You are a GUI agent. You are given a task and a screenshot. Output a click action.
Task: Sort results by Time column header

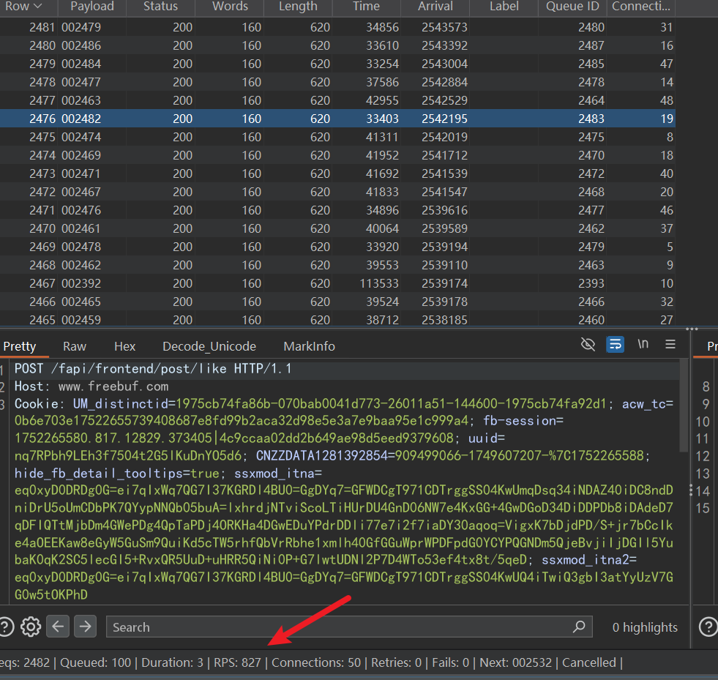(x=366, y=7)
